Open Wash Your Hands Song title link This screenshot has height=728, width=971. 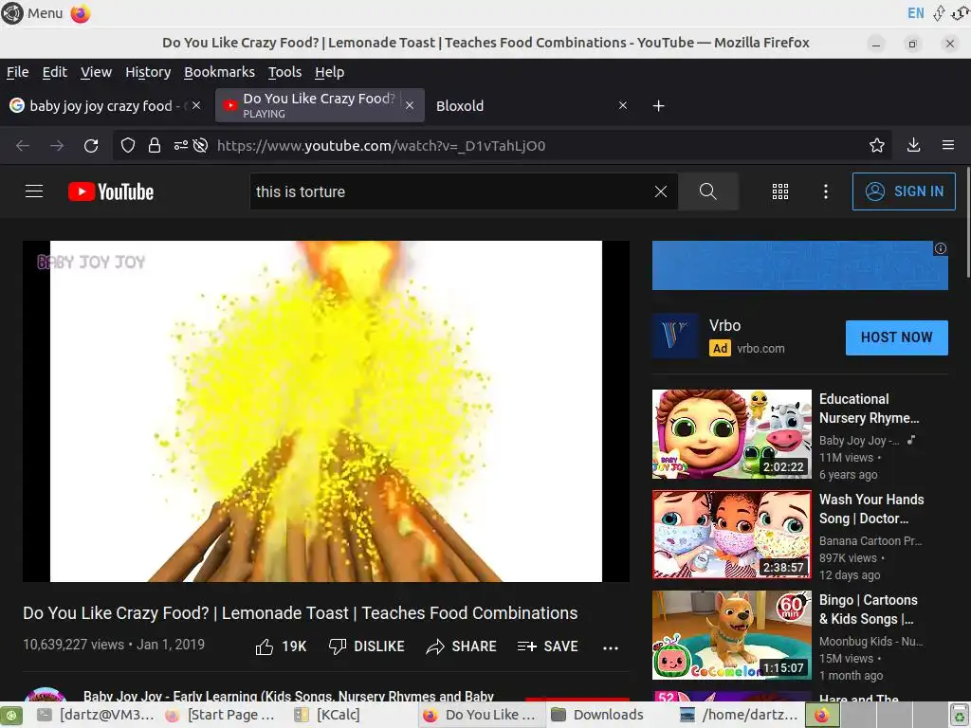coord(871,508)
